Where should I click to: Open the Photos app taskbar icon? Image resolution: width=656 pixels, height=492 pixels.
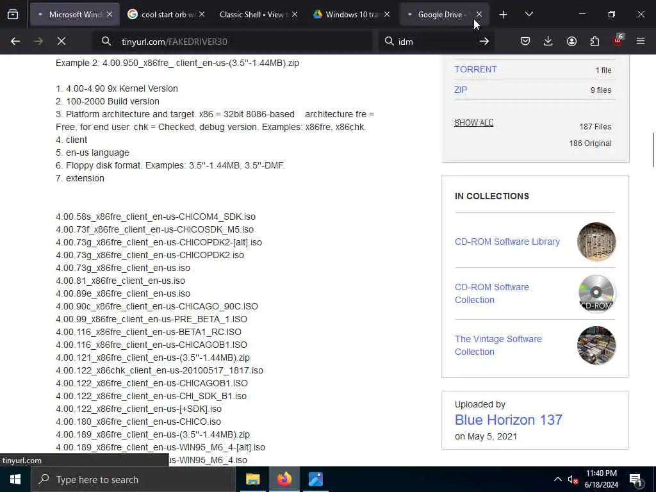point(315,479)
